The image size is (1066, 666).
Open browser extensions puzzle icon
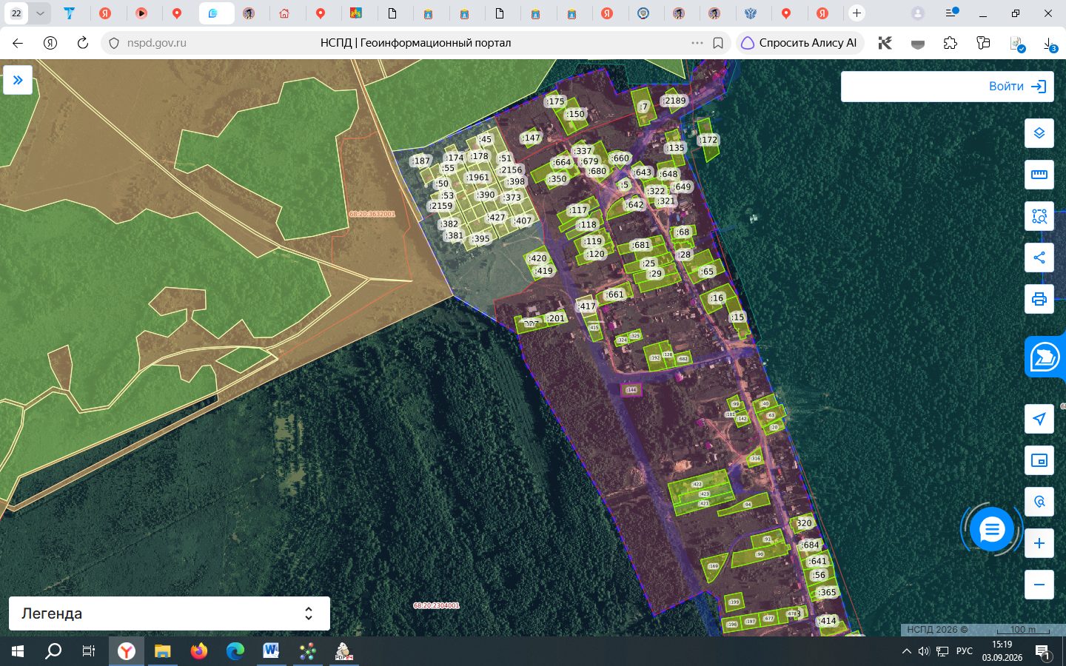coord(951,43)
